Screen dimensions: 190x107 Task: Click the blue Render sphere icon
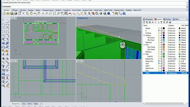coord(109,13)
